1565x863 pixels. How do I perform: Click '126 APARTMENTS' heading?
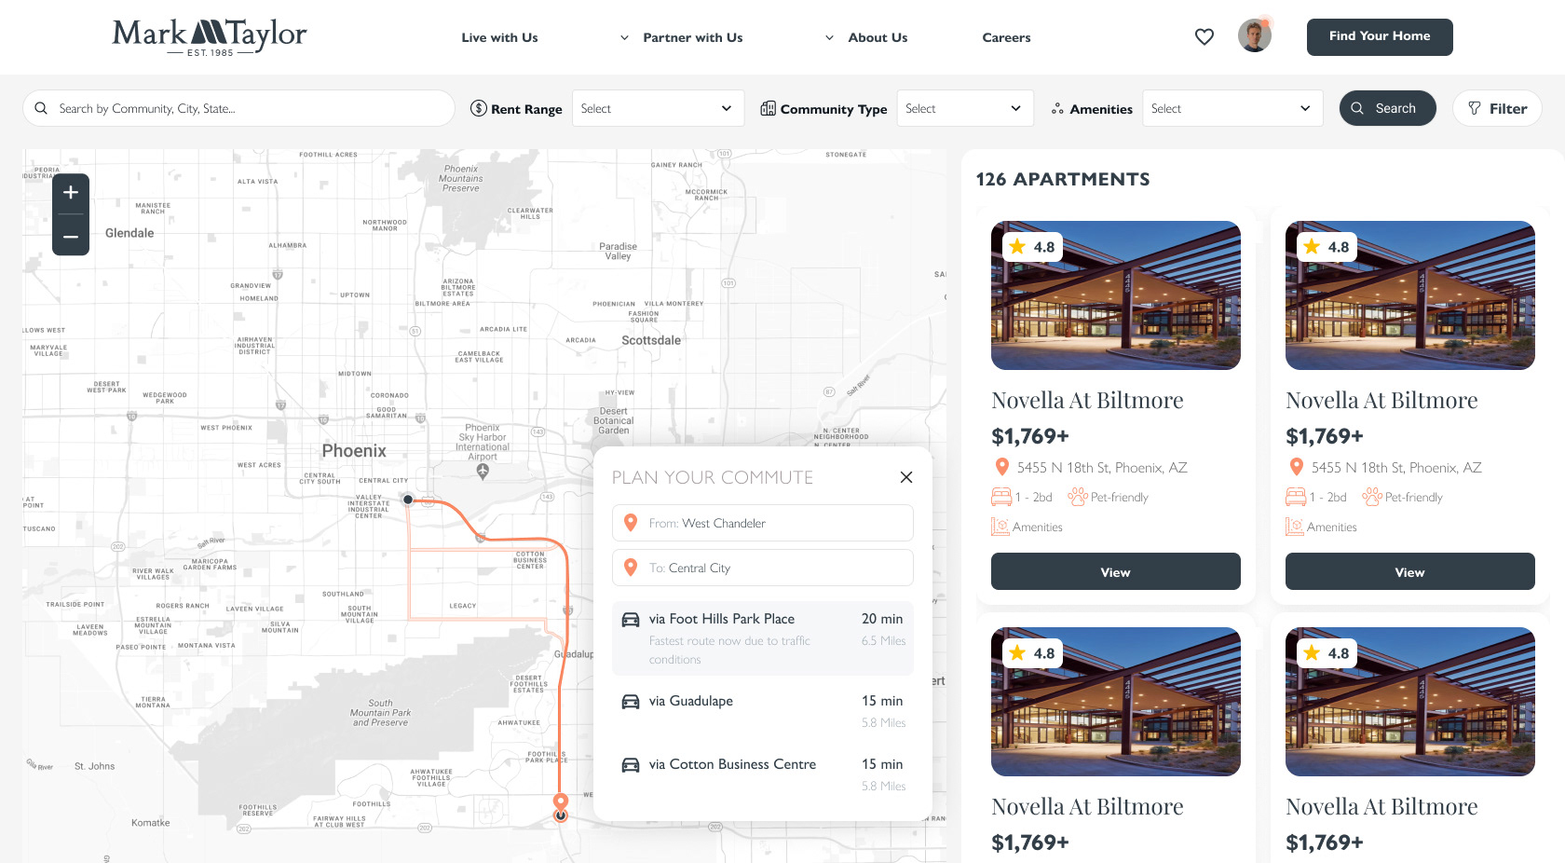pos(1063,179)
